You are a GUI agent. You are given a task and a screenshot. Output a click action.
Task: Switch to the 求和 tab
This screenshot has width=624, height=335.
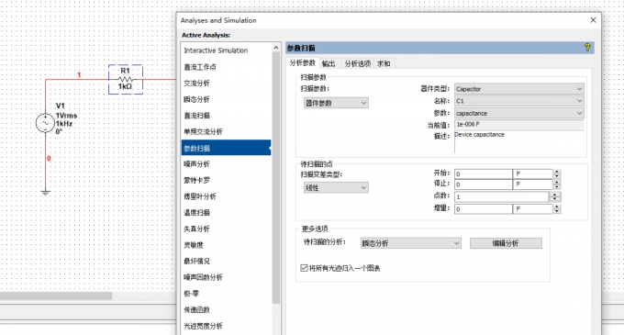[384, 63]
